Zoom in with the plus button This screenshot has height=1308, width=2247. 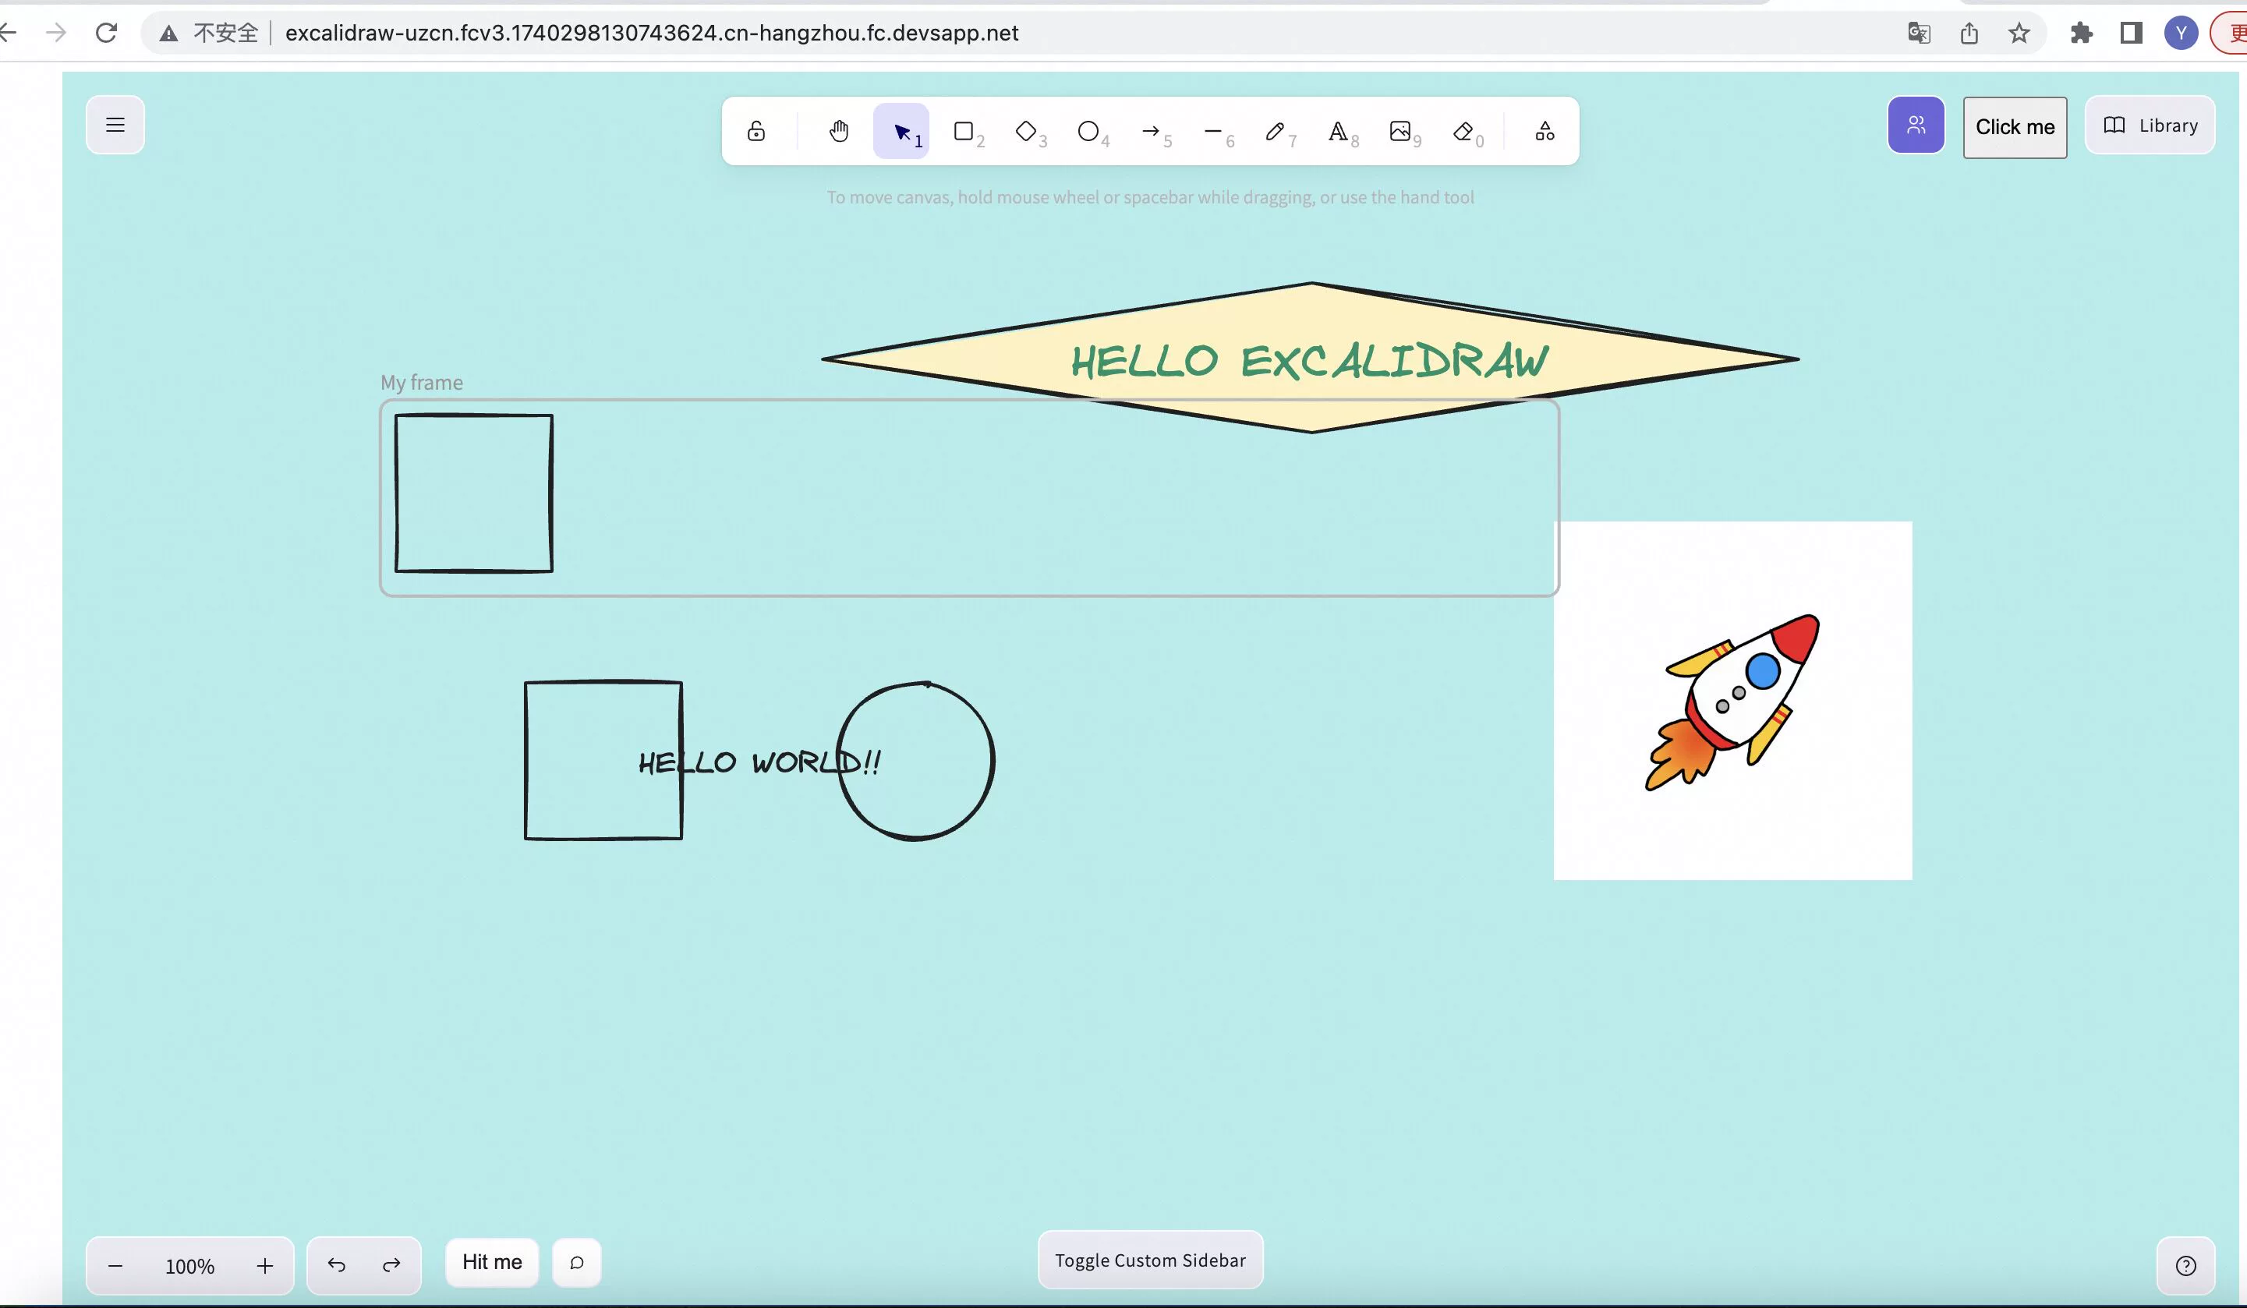coord(265,1265)
